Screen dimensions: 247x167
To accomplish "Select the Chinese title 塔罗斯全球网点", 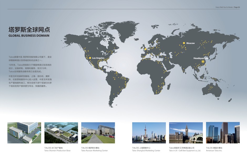I will (x=29, y=29).
